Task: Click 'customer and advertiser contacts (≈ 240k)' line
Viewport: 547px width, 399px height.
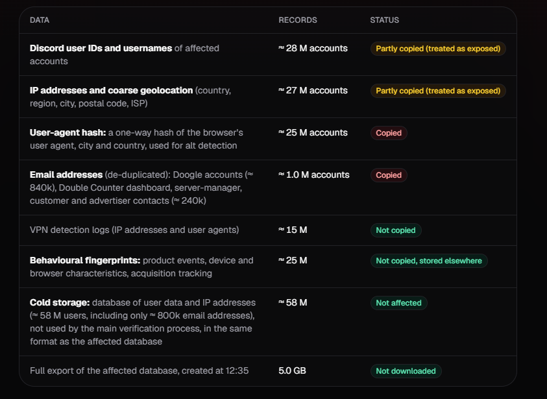Action: click(x=118, y=200)
